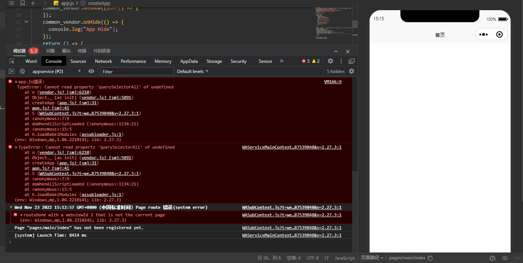Click the UTF-8 encoding in the status bar

[x=312, y=258]
